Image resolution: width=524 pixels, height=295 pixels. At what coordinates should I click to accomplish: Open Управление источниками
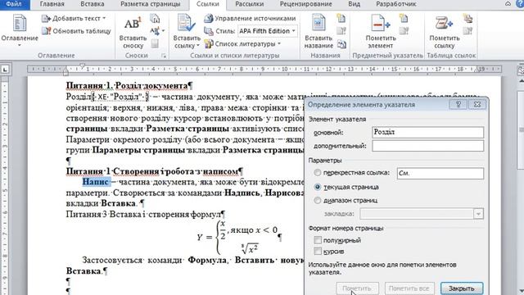click(x=250, y=18)
